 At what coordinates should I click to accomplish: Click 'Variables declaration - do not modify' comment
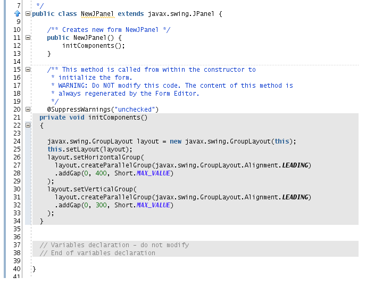pyautogui.click(x=114, y=245)
